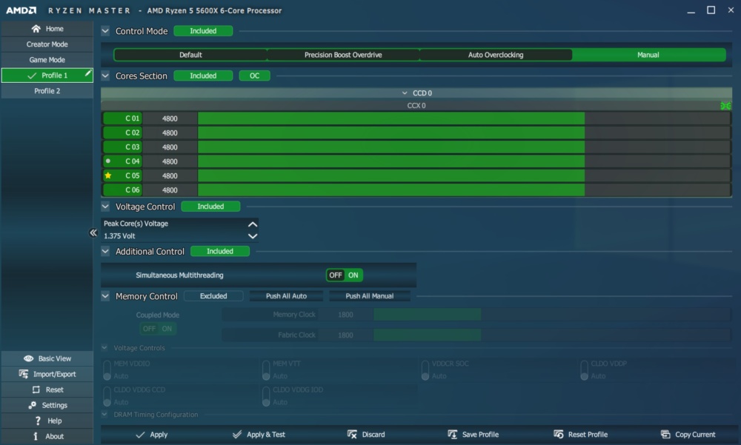Switch to Game Mode in sidebar
This screenshot has height=445, width=741.
(x=47, y=60)
